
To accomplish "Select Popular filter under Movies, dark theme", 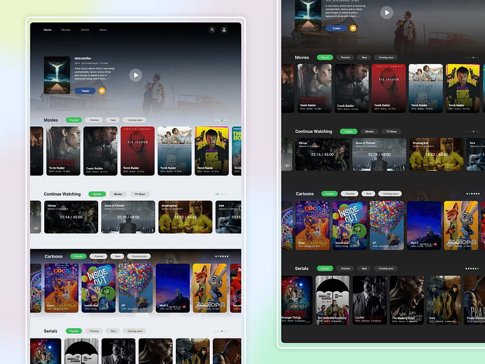I will (325, 57).
